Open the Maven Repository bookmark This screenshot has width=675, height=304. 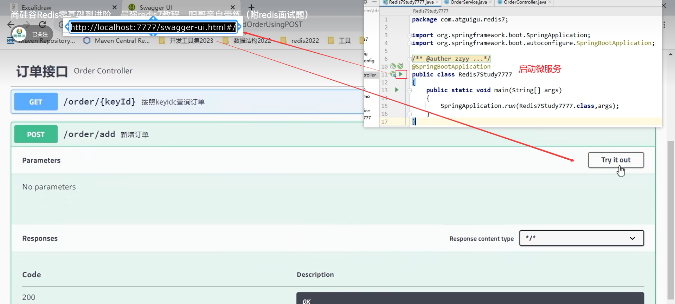point(41,41)
